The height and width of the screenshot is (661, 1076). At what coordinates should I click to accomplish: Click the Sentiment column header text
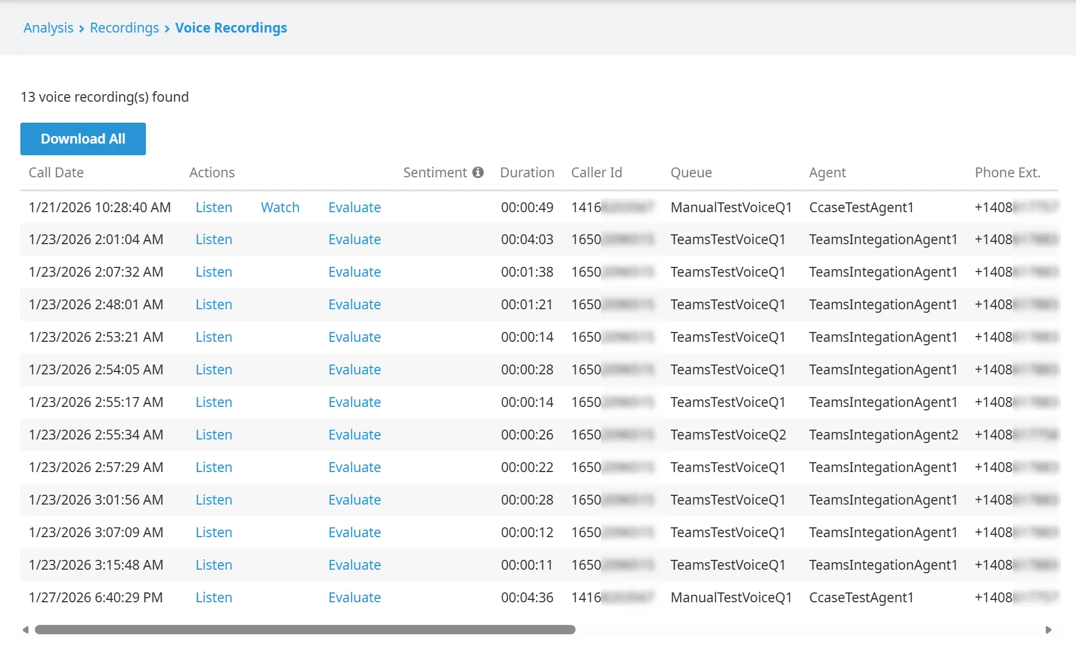coord(435,173)
